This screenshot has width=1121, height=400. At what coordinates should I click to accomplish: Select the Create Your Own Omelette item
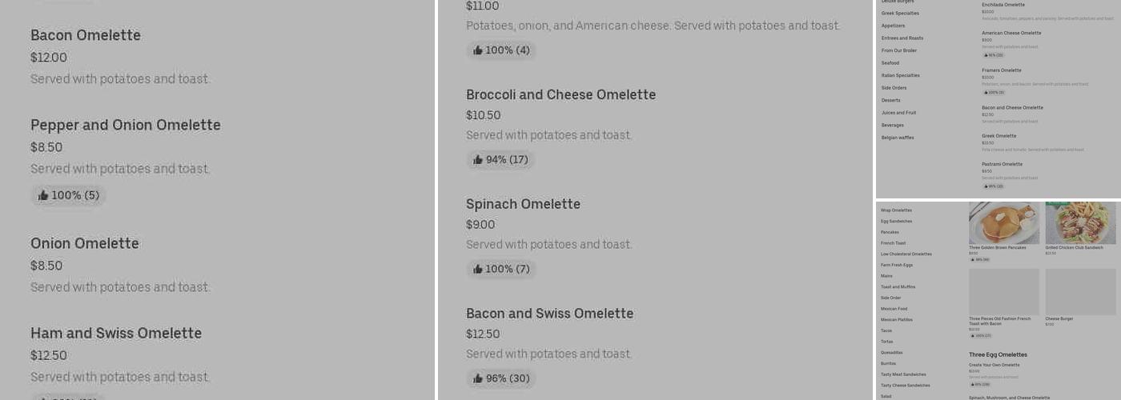click(x=994, y=365)
